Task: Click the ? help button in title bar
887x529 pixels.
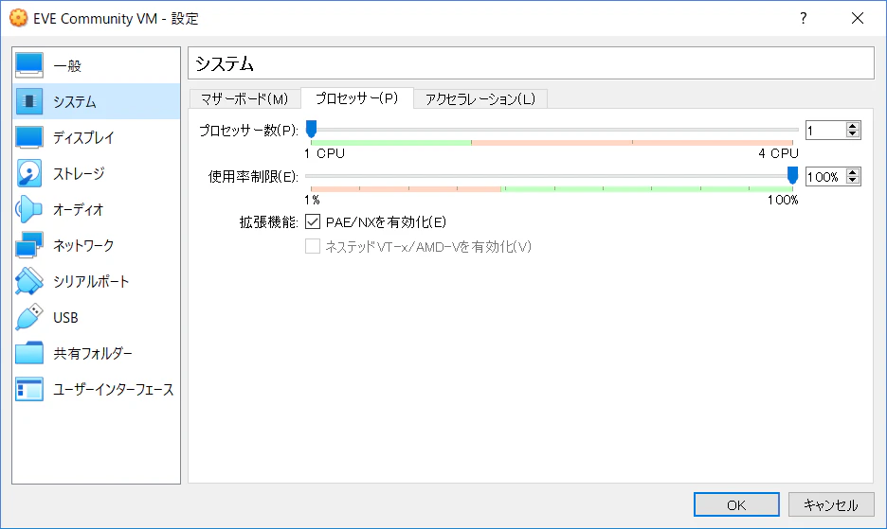Action: [x=804, y=18]
